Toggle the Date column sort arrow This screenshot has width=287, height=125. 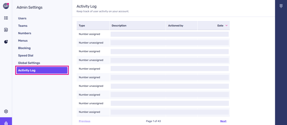pos(226,26)
